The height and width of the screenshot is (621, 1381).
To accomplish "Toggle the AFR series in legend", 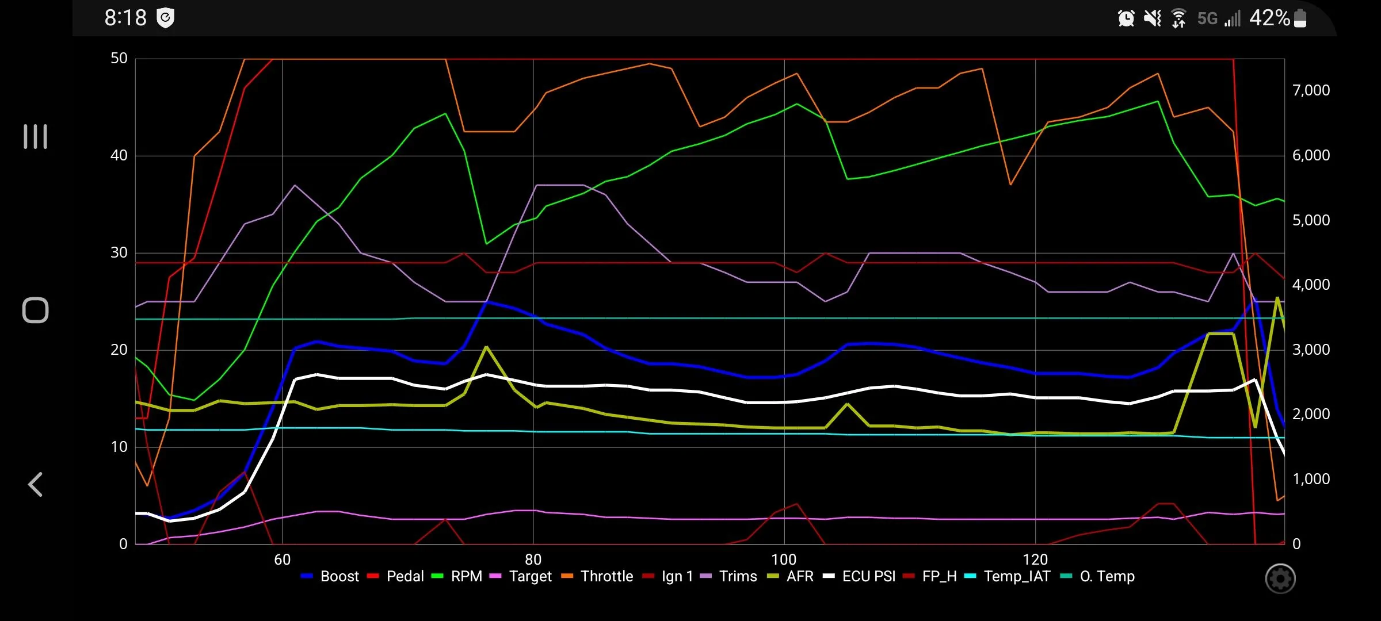I will [x=790, y=577].
